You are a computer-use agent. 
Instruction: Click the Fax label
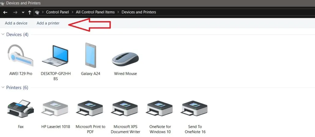[x=21, y=127]
